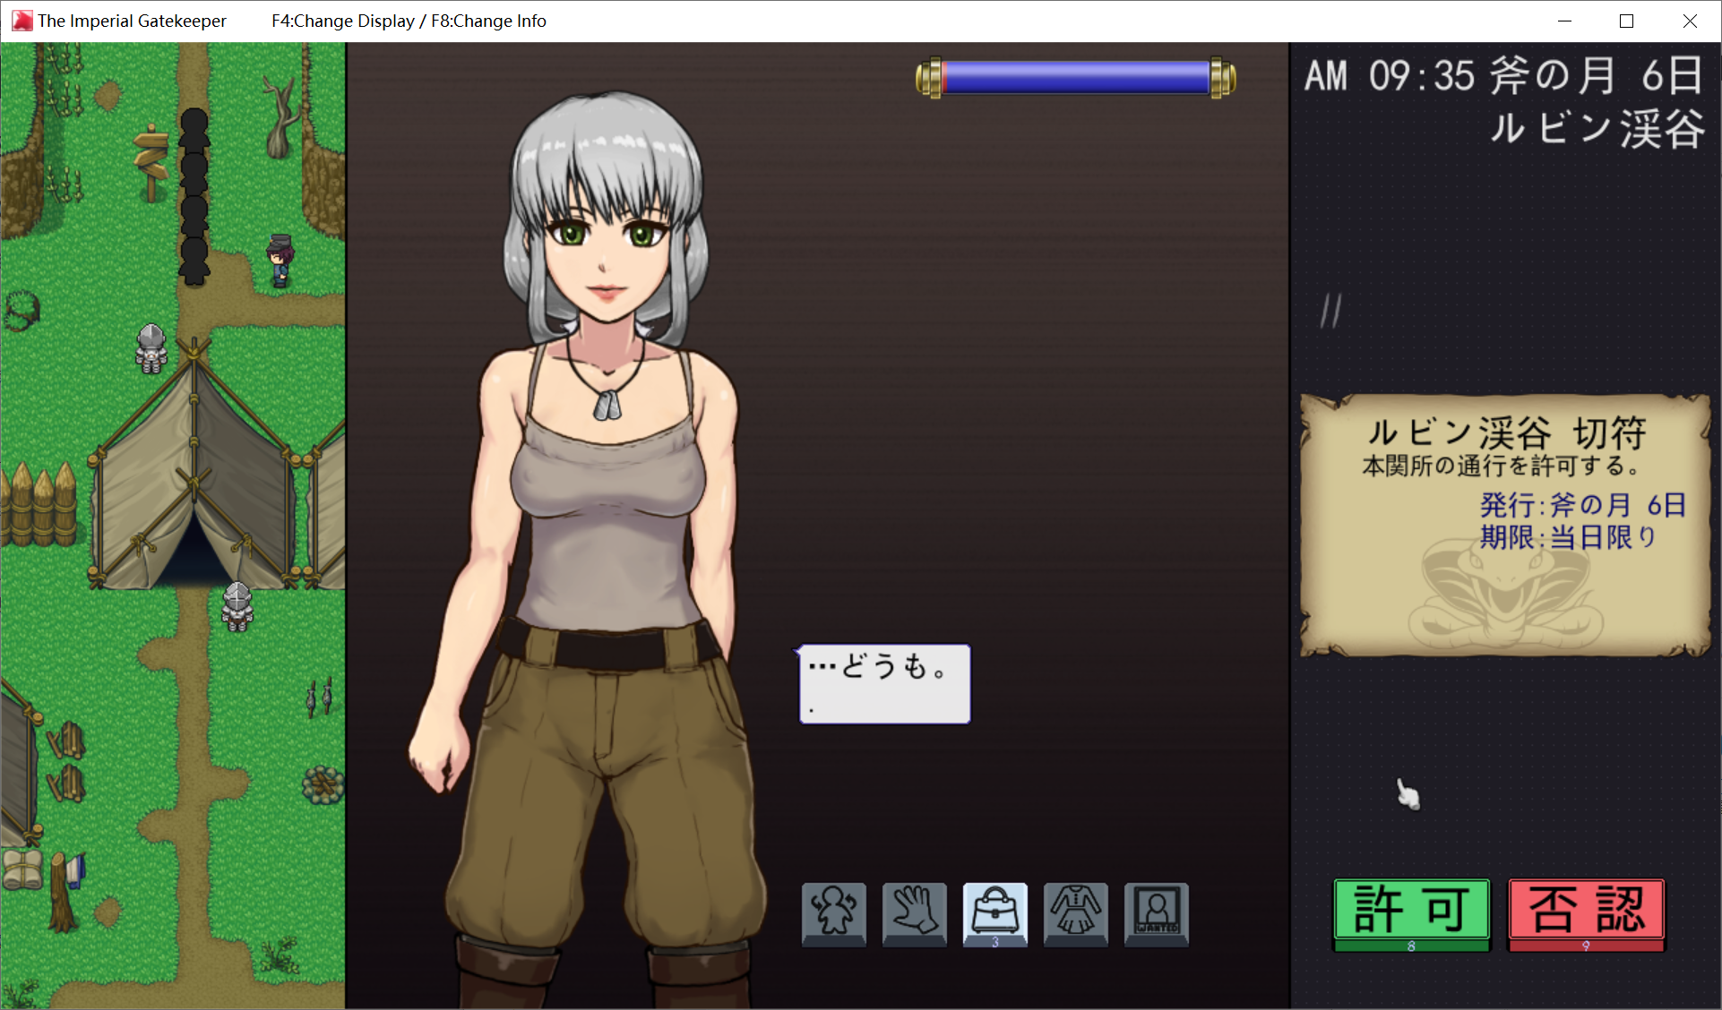Click the blue time gauge at the top
This screenshot has height=1010, width=1722.
point(1075,78)
